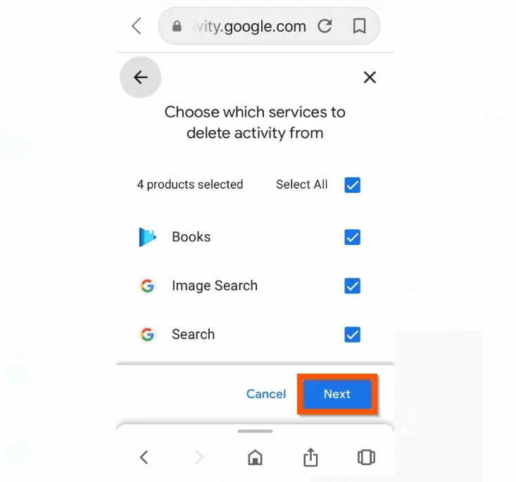Image resolution: width=516 pixels, height=482 pixels.
Task: Bookmark this page using the bookmark icon
Action: pos(359,26)
